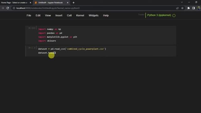Open the Help menu
The height and width of the screenshot is (113, 201).
[106, 15]
